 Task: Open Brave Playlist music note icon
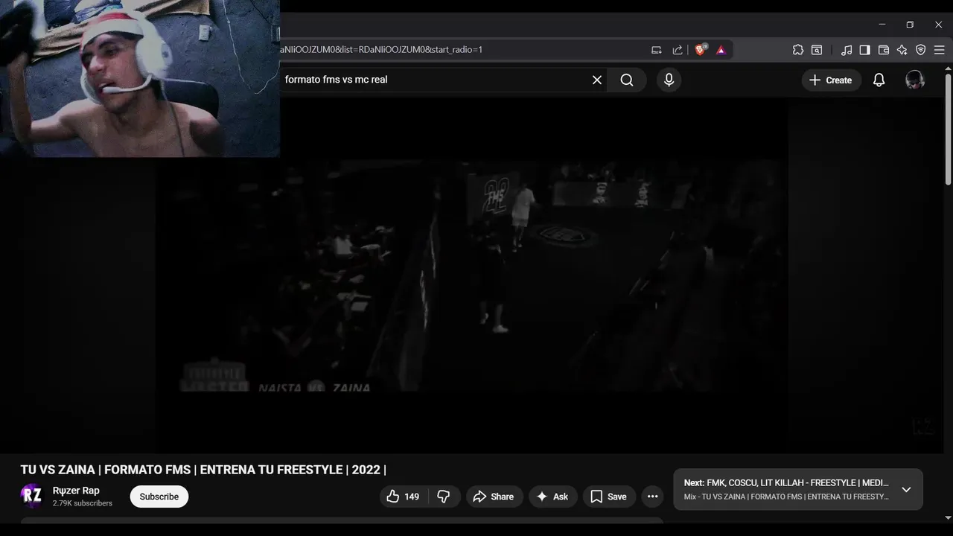pos(847,50)
